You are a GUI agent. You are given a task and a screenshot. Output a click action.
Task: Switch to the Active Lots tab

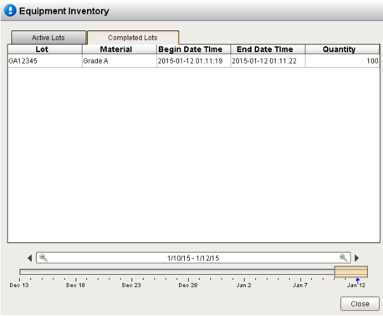48,38
